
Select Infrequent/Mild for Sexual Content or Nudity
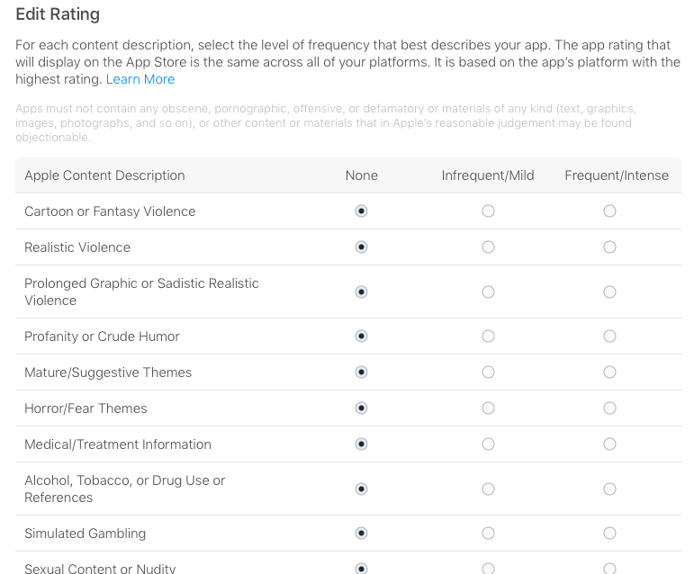[488, 569]
